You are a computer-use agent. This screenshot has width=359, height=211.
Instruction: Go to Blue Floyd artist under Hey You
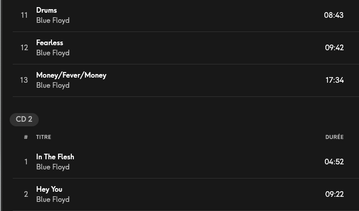coord(52,199)
